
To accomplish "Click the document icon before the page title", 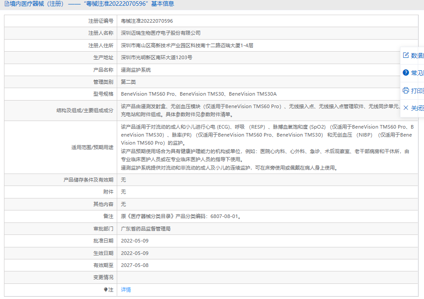I will tap(7, 4).
